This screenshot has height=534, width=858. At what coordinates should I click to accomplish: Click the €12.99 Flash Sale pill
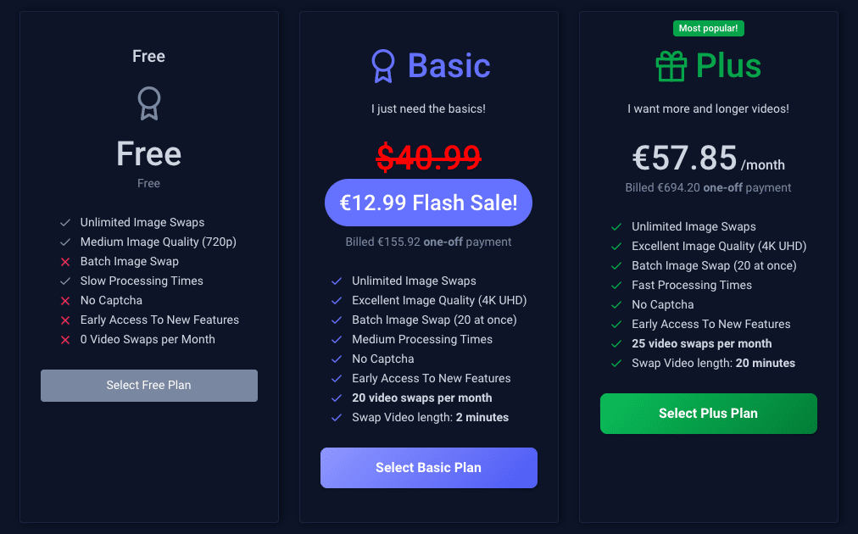click(x=428, y=203)
